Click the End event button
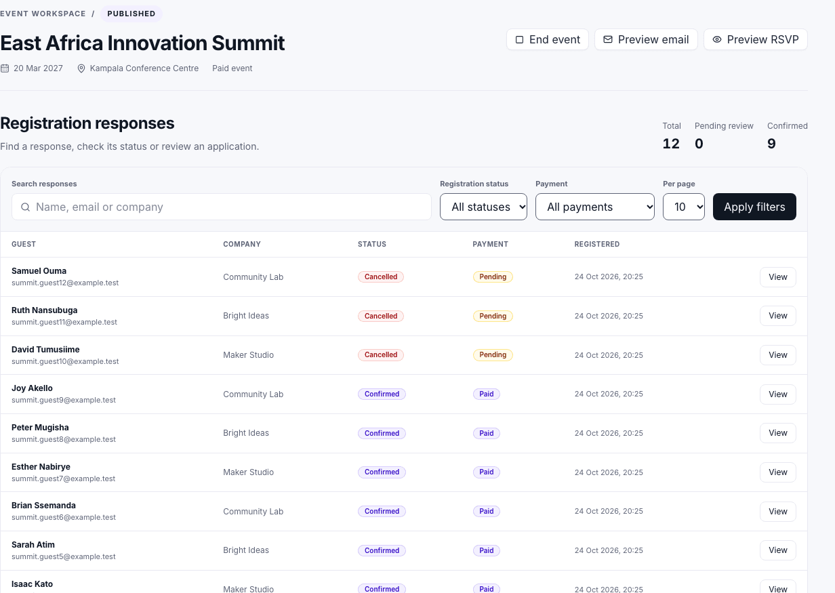Screen dimensions: 835x593 point(547,39)
